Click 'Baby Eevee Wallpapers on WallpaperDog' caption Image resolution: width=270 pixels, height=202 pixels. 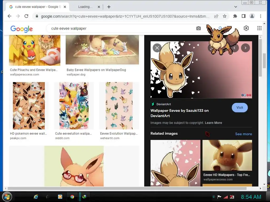point(96,70)
